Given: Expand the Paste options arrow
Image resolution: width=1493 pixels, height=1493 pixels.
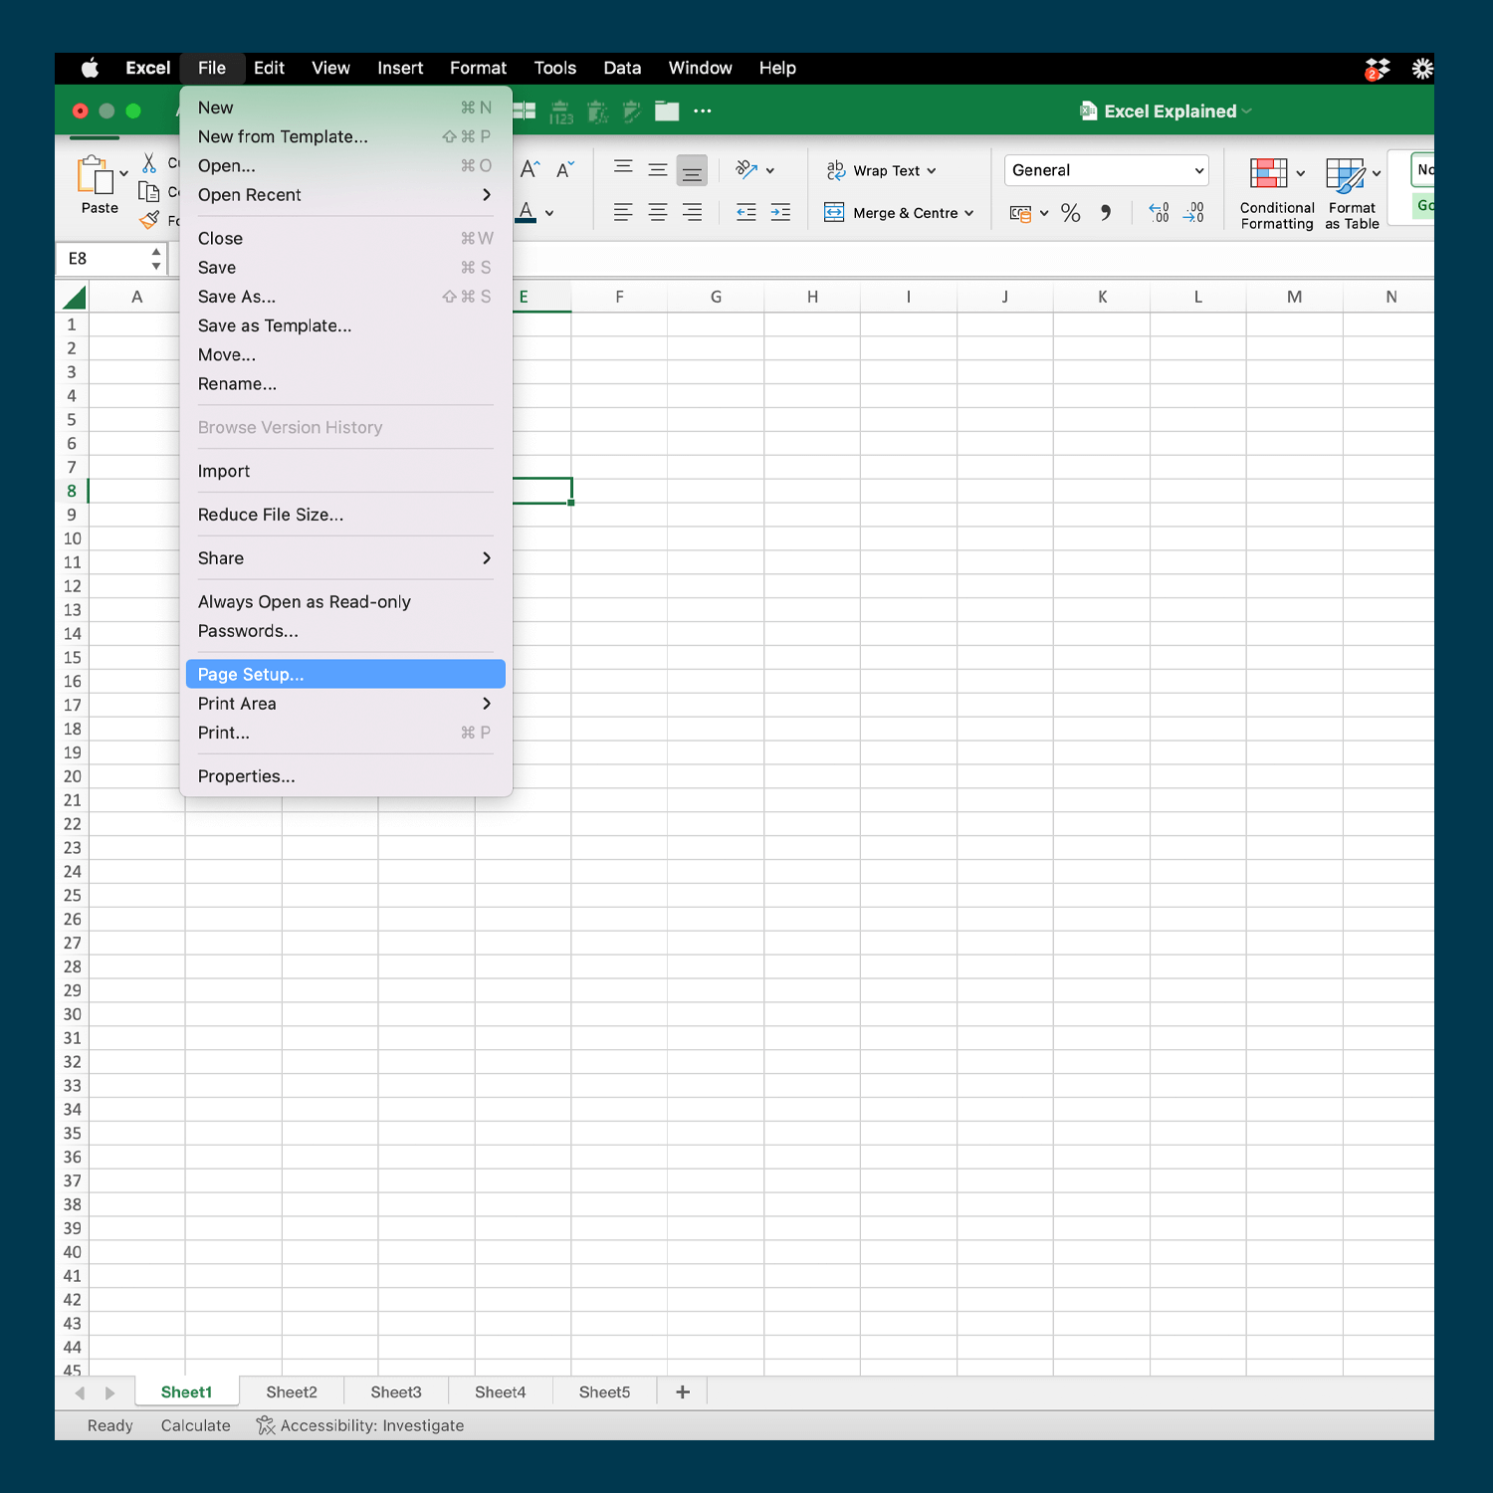Looking at the screenshot, I should pos(124,173).
